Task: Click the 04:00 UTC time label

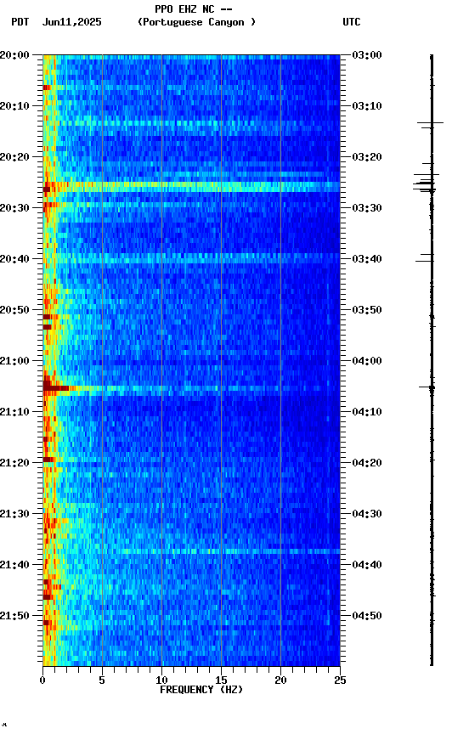Action: (x=367, y=361)
